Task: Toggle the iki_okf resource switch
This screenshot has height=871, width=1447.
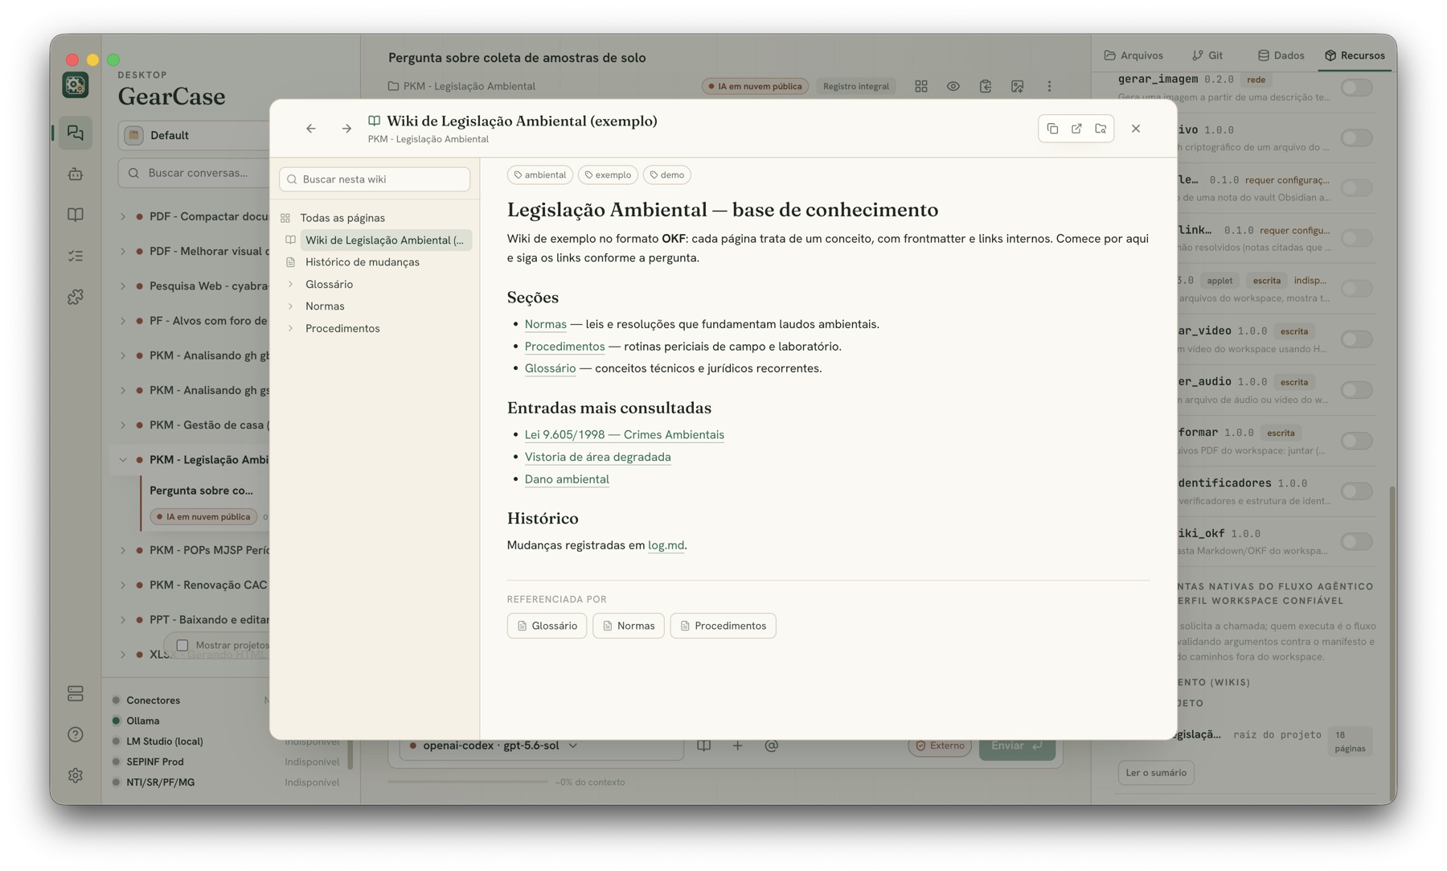Action: [1357, 542]
